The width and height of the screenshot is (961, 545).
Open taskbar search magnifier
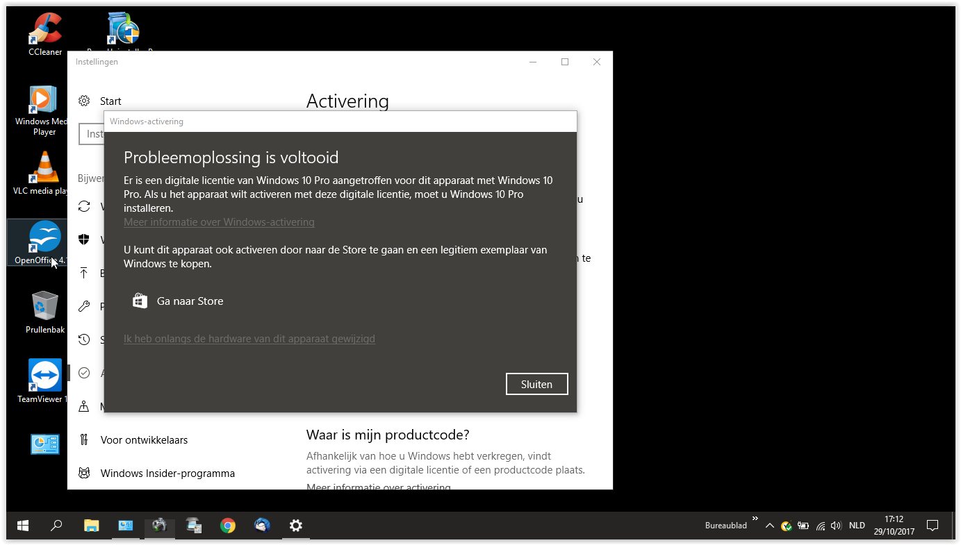click(57, 526)
